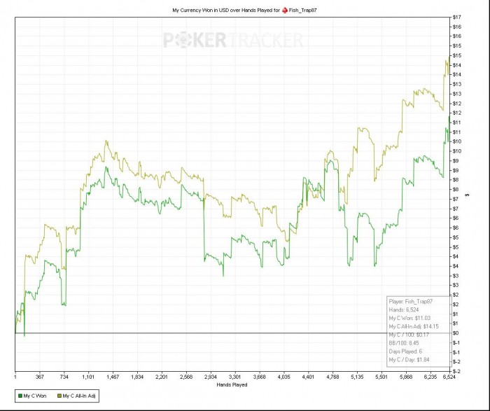Screen dimensions: 490x411
Task: Click the x-axis label 4,035
Action: (283, 377)
